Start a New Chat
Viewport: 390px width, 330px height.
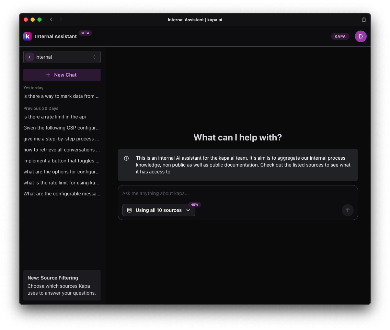pyautogui.click(x=62, y=75)
